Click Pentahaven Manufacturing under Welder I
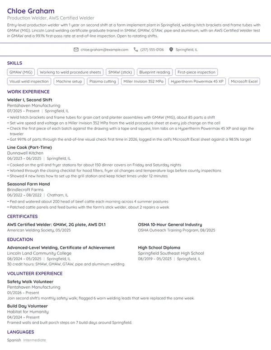This screenshot has width=271, height=350. point(33,106)
